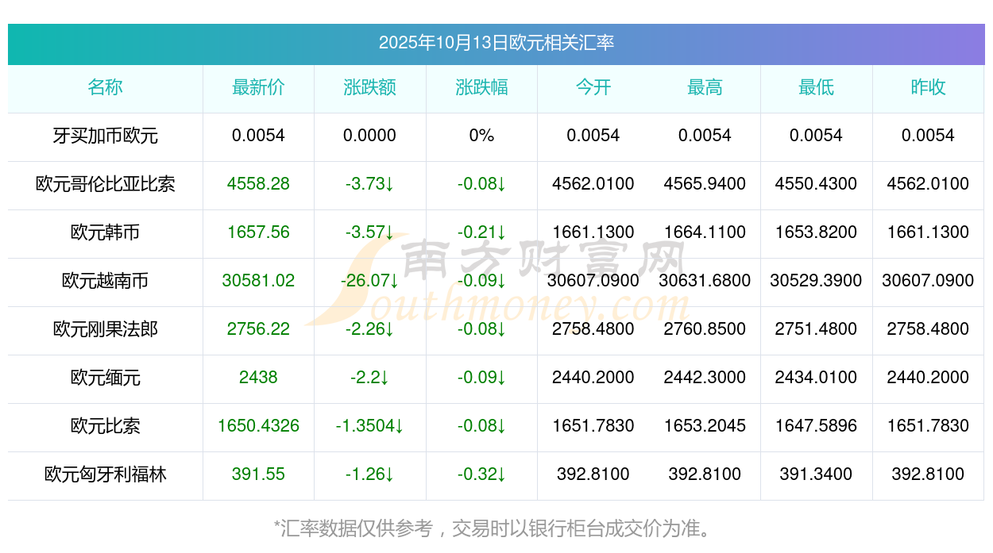Click the 欧元缅元 row name
Viewport: 993px width, 553px height.
[105, 378]
